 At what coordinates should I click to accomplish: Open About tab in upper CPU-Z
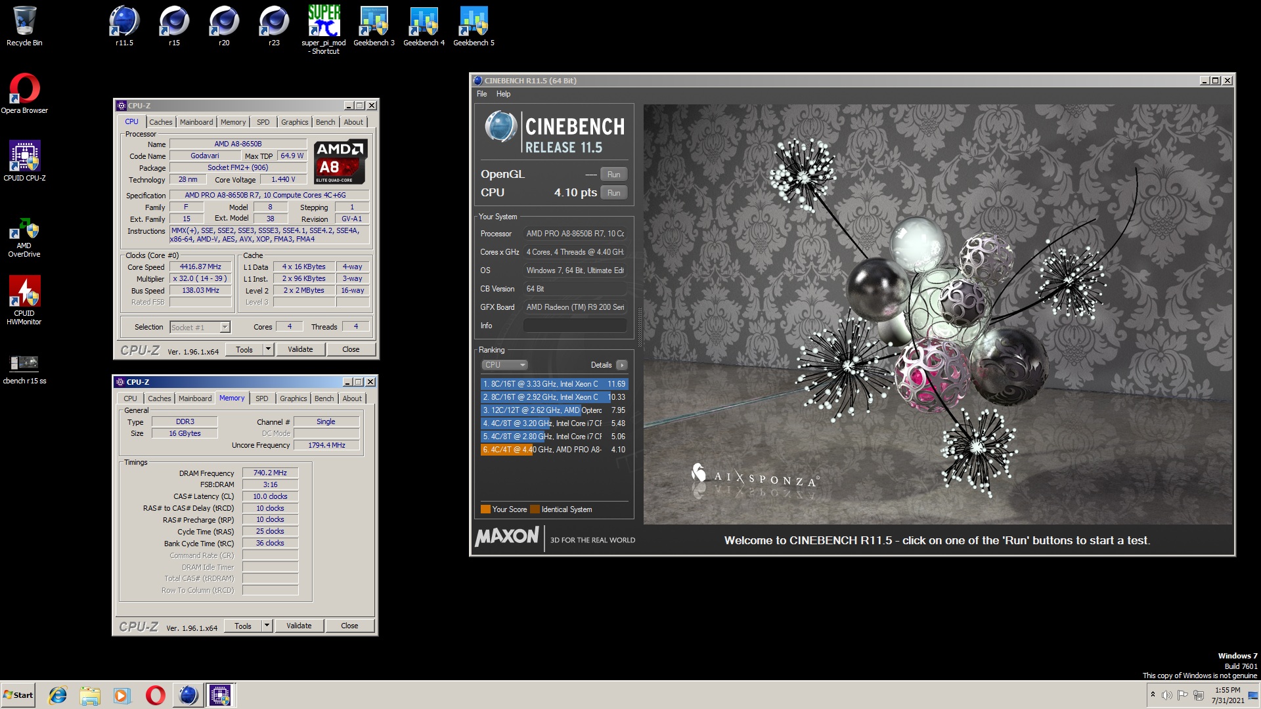(x=353, y=122)
